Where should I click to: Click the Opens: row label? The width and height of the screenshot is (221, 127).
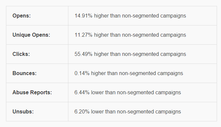(x=22, y=16)
